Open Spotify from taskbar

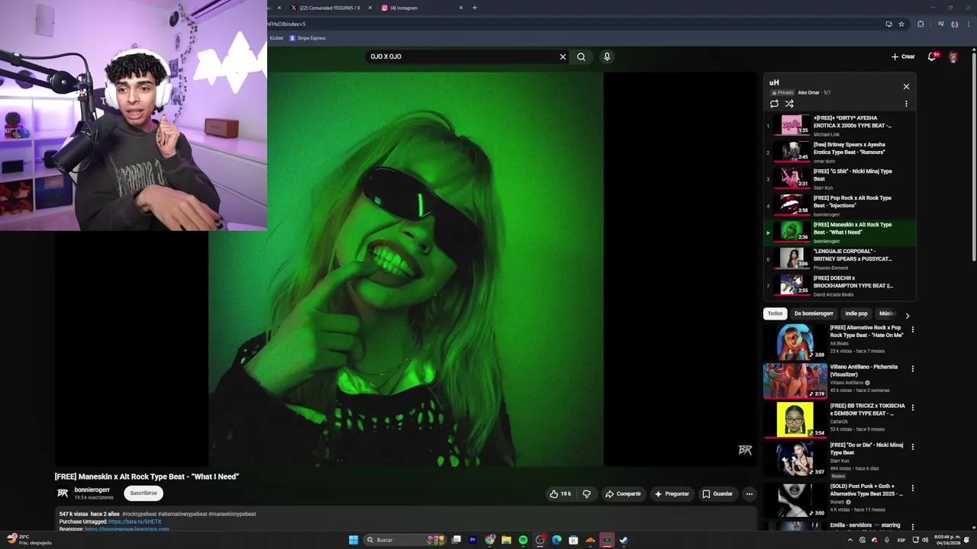click(523, 540)
